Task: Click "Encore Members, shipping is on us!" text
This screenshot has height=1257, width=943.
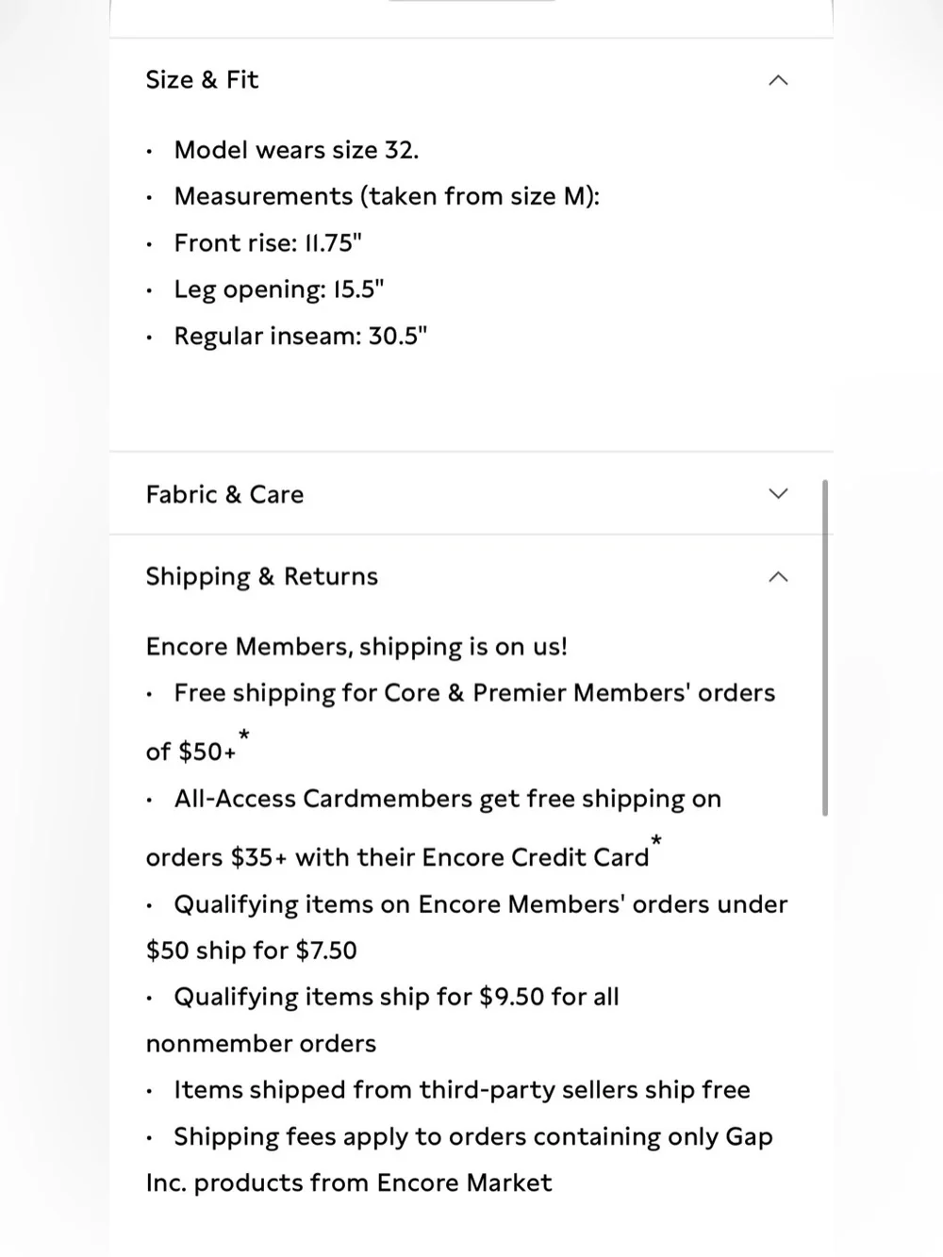Action: (356, 647)
